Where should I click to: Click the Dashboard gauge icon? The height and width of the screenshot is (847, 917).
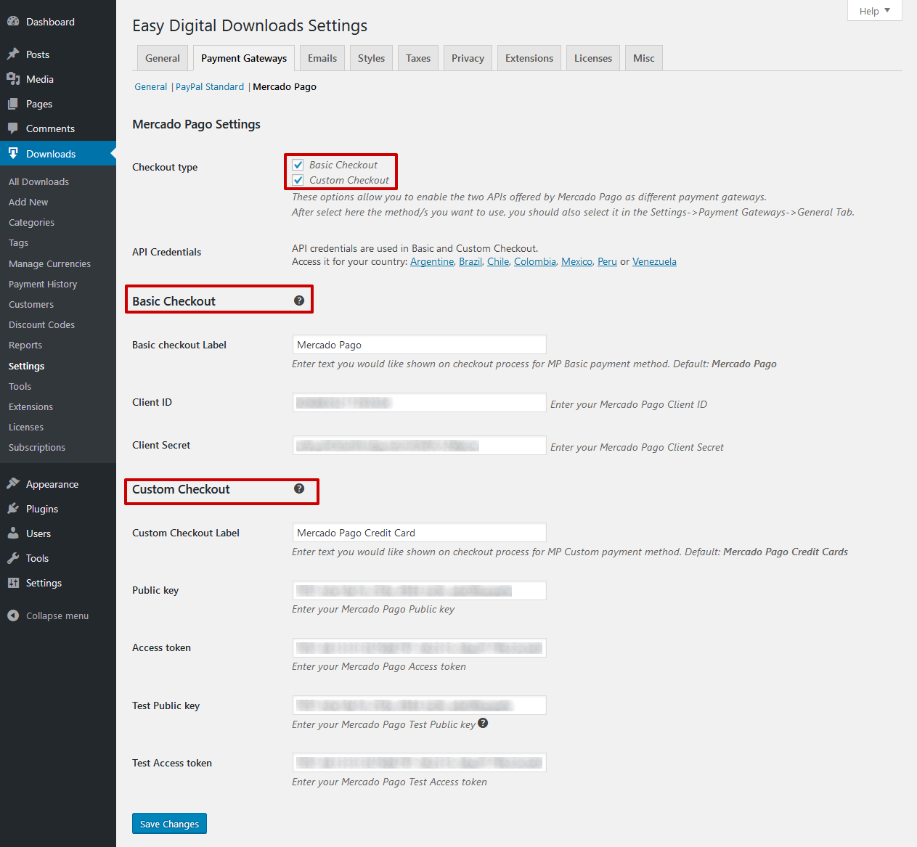pos(13,22)
